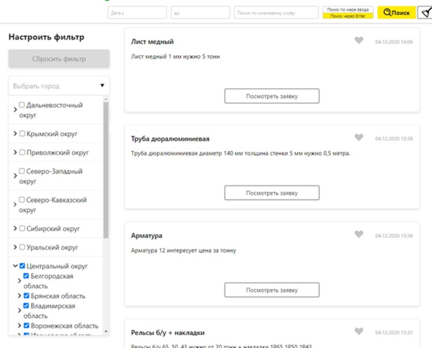This screenshot has width=432, height=348.
Task: View the Лист медный request
Action: 272,96
